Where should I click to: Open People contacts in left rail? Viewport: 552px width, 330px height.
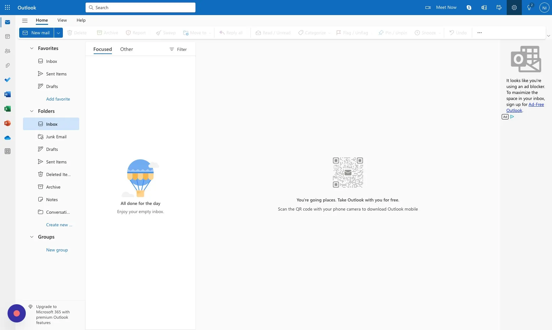(x=8, y=51)
